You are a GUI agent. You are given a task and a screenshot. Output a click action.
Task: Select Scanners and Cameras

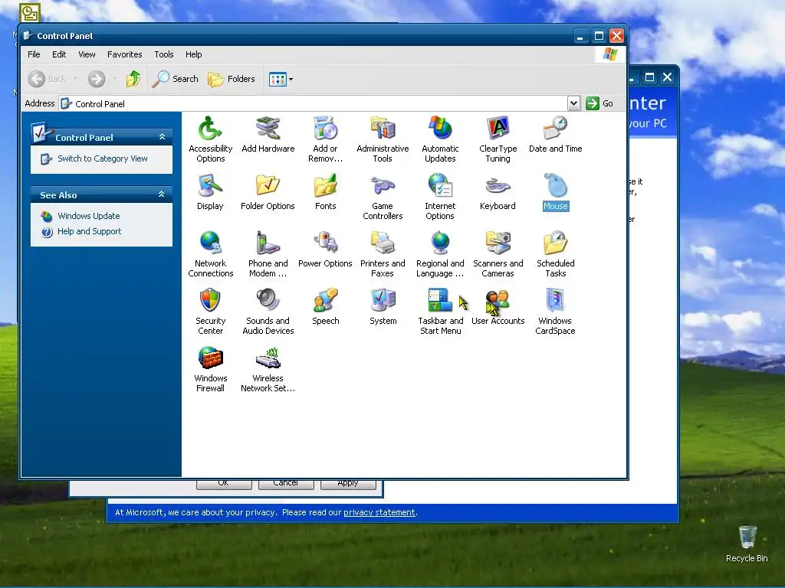tap(498, 254)
